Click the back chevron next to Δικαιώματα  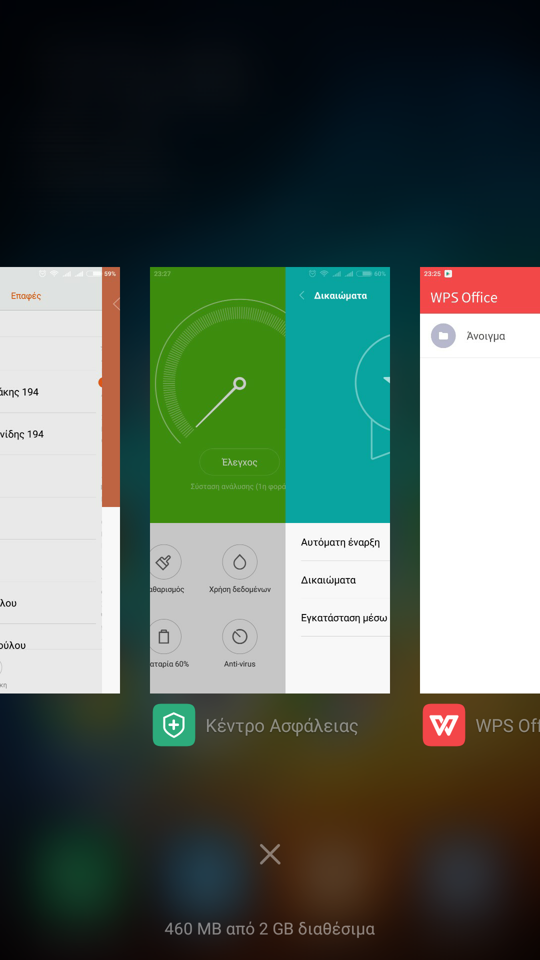(302, 295)
